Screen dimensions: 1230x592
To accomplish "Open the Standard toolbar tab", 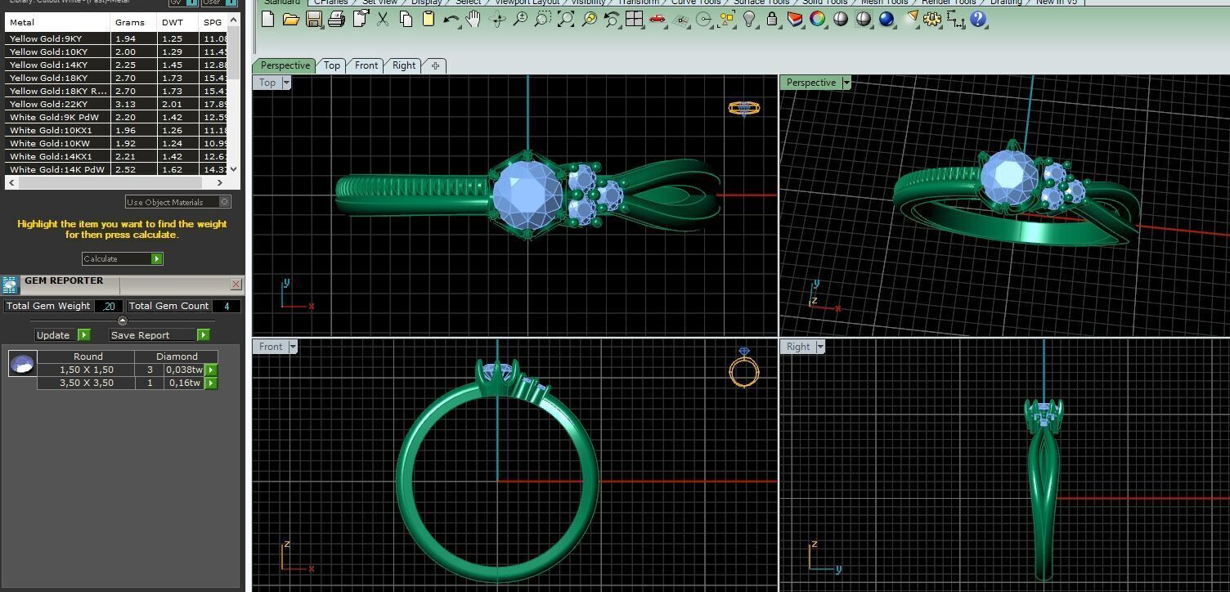I will click(x=281, y=2).
